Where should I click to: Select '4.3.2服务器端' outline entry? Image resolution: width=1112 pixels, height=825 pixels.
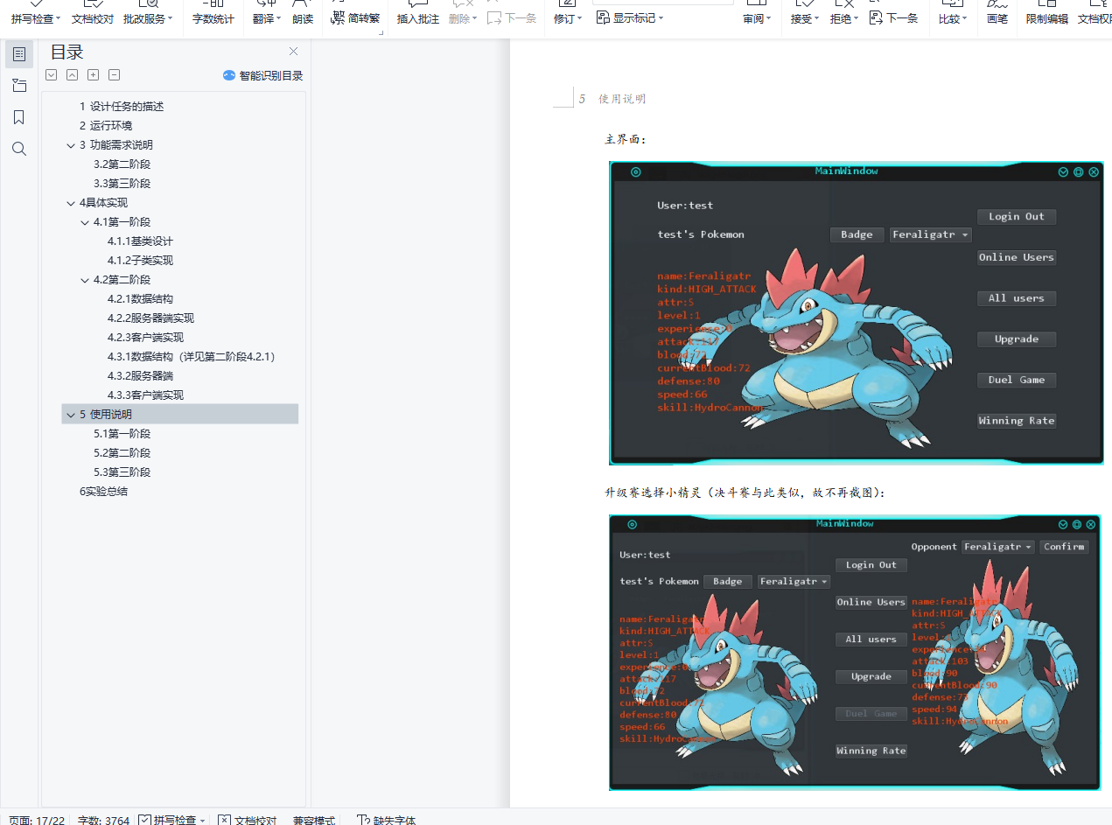click(141, 376)
